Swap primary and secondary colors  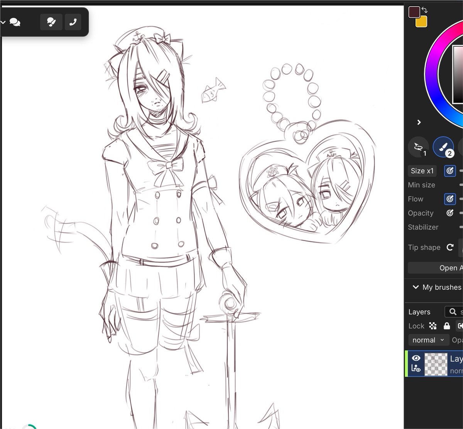pos(424,10)
